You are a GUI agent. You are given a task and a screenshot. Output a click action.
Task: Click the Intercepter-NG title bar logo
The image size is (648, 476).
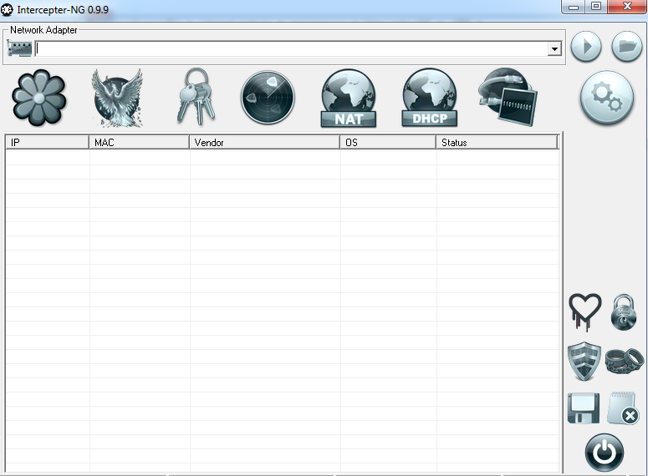[x=7, y=9]
